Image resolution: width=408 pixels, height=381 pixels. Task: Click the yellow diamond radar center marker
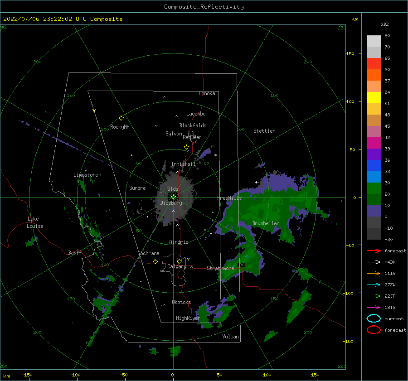click(173, 197)
